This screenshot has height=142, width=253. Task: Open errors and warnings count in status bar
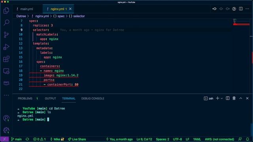(x=40, y=139)
